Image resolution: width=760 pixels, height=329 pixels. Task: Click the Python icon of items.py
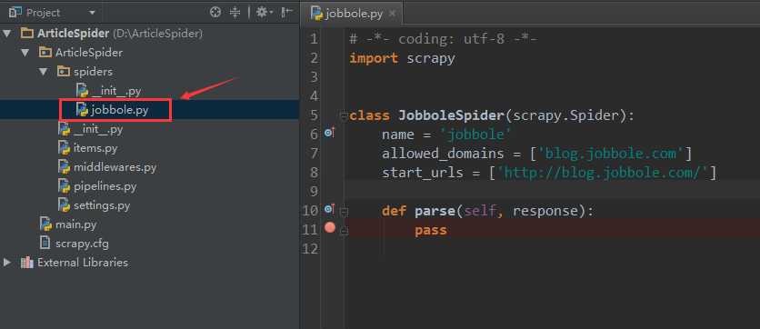[64, 148]
